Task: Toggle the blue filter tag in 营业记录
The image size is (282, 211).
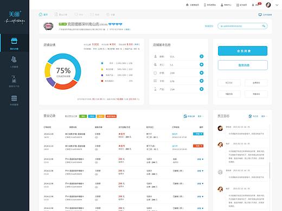Action: (92, 116)
